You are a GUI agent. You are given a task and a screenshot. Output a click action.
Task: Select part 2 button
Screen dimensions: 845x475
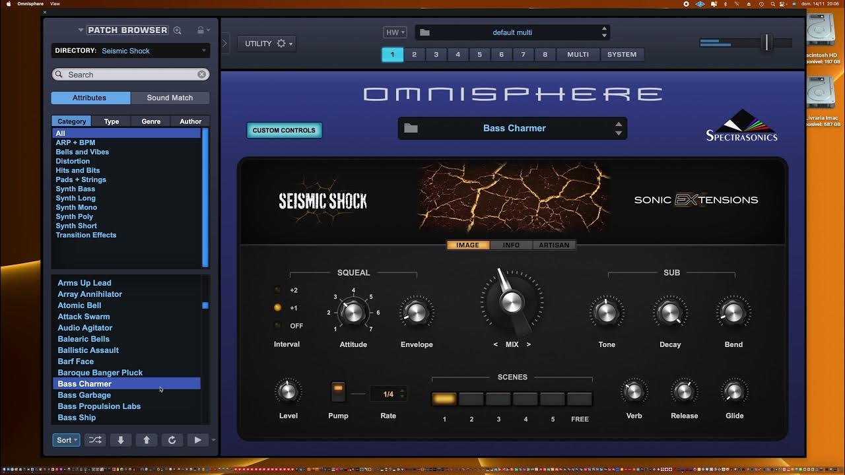tap(414, 55)
